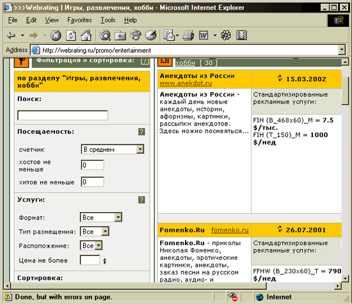Click the vertical scrollbar down arrow
Viewport: 352px width, 304px height.
pos(345,278)
